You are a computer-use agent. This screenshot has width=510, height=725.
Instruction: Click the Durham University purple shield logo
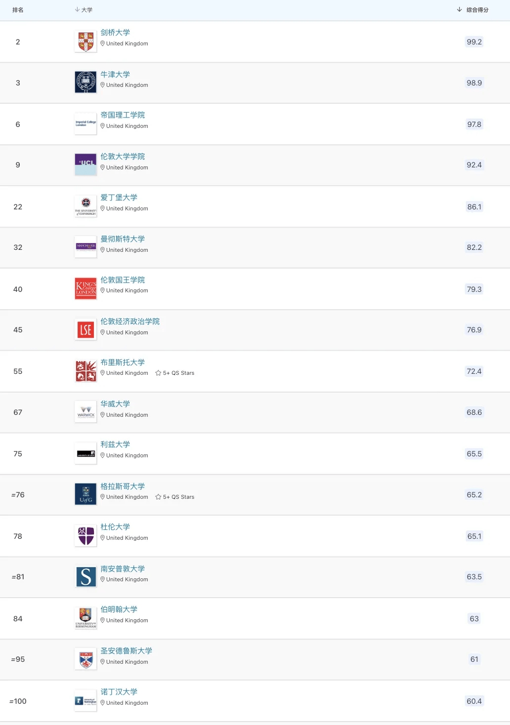tap(85, 536)
